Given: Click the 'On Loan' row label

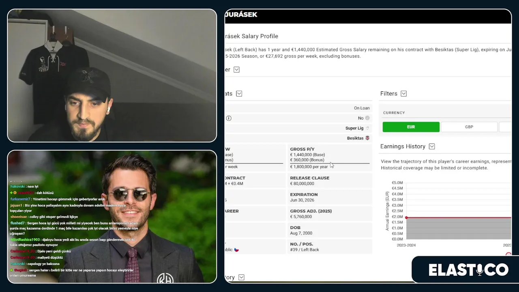Looking at the screenshot, I should 362,108.
